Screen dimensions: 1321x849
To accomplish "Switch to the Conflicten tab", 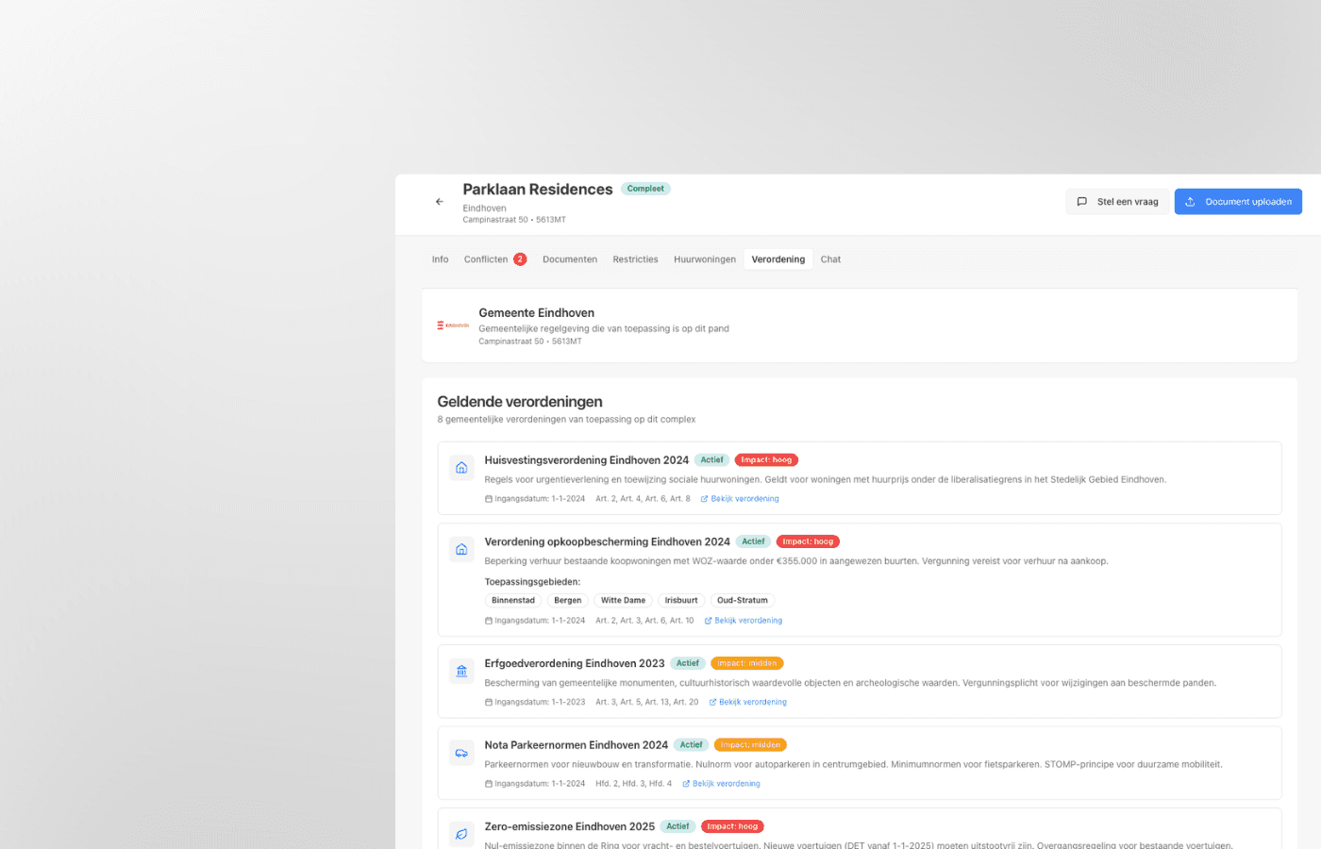I will click(494, 259).
